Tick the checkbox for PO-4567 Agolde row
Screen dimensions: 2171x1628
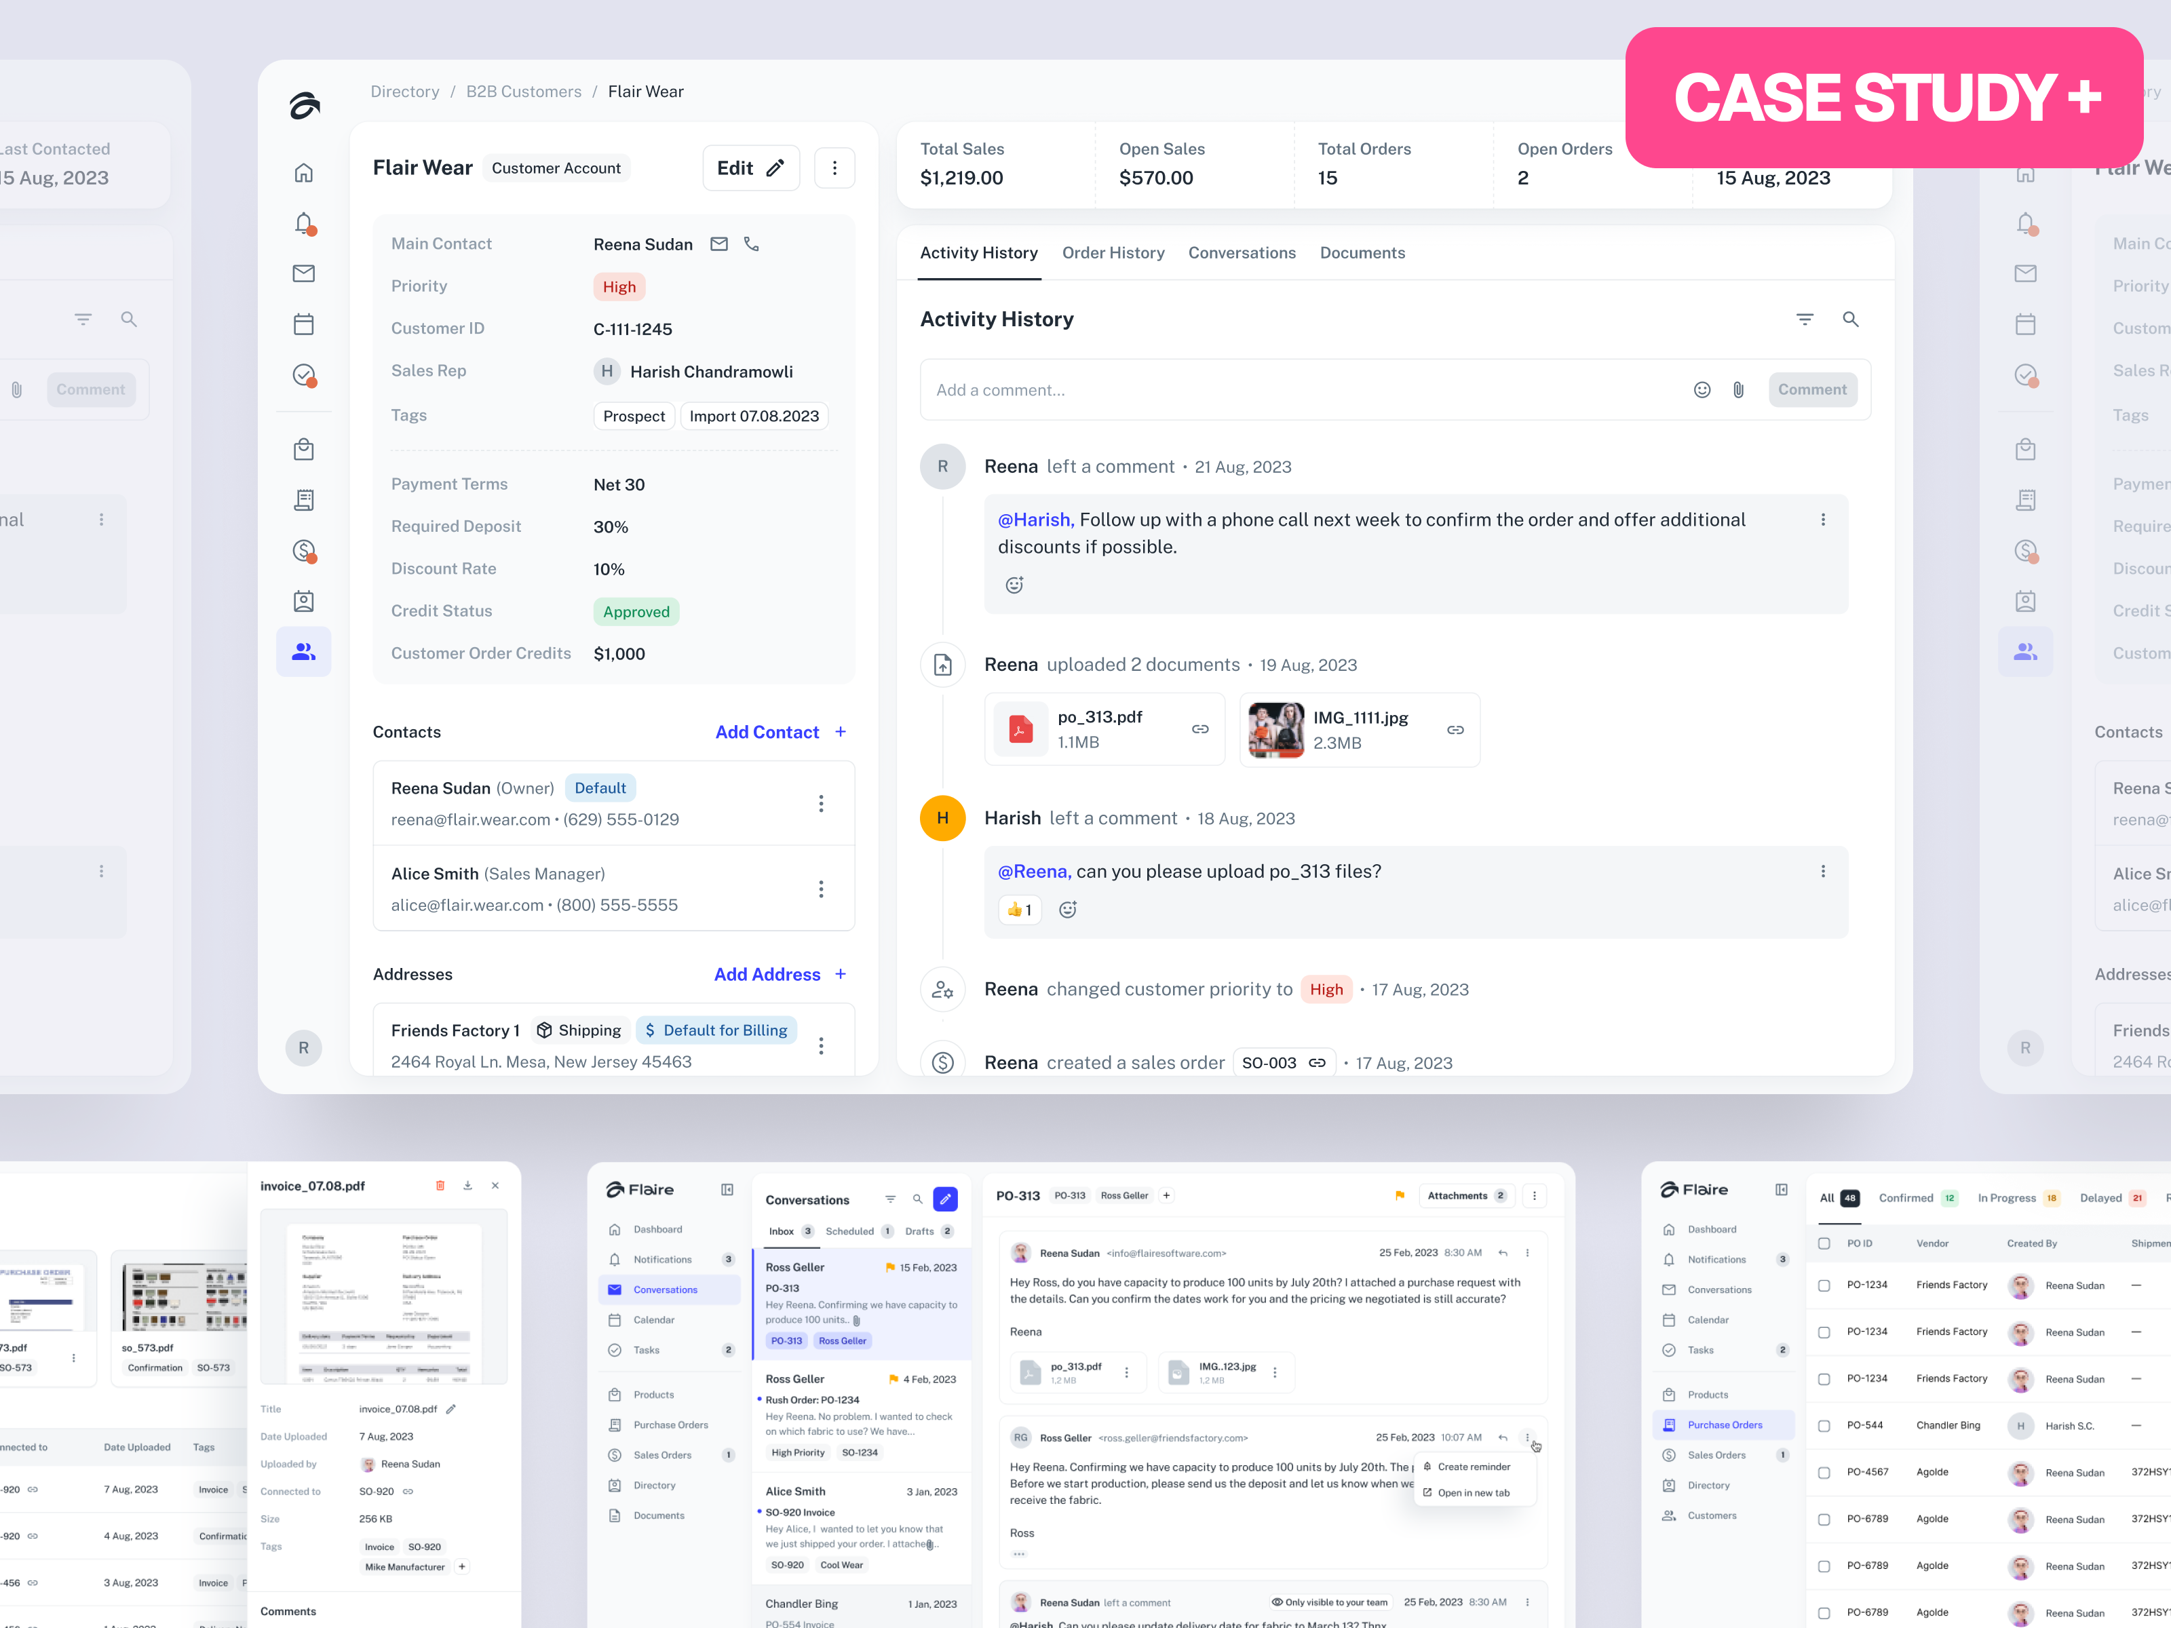point(1824,1473)
